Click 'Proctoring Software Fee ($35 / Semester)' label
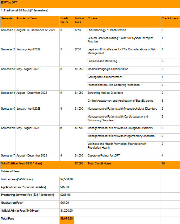 (x=28, y=195)
